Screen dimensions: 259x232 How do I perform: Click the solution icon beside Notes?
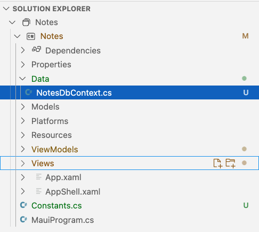tap(26, 22)
